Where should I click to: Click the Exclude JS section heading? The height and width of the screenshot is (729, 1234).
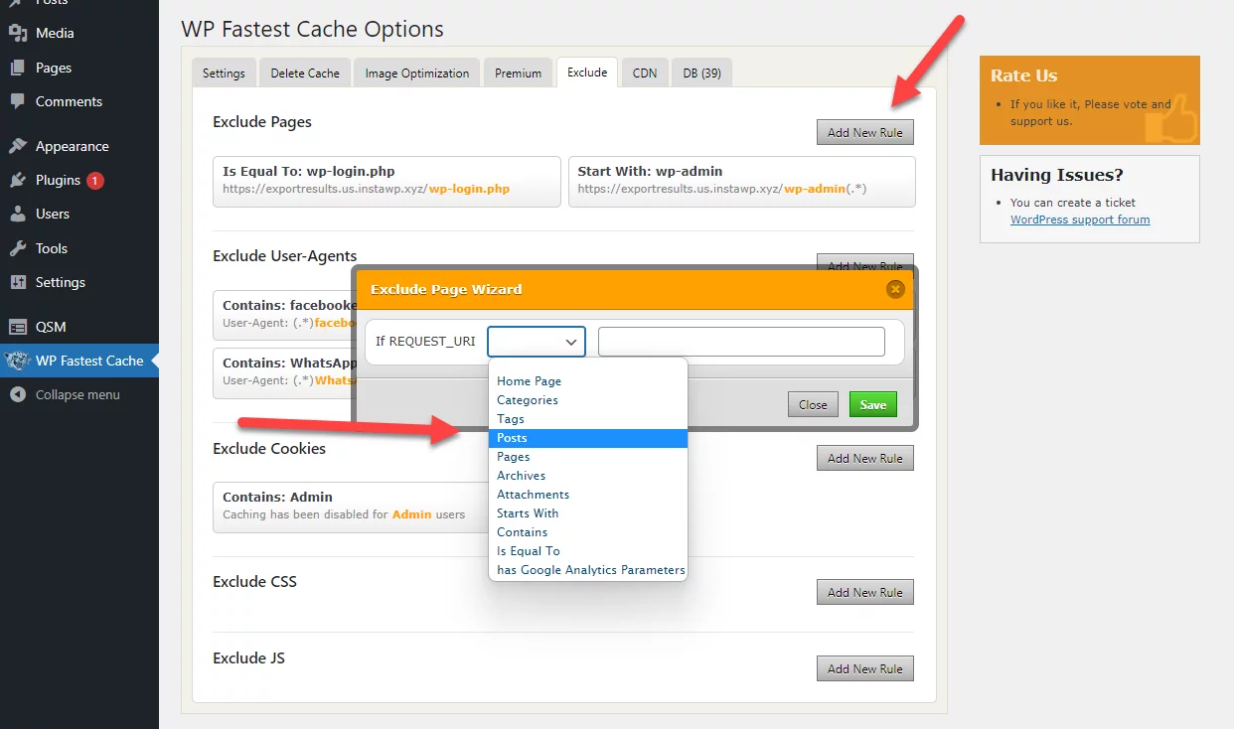click(248, 658)
